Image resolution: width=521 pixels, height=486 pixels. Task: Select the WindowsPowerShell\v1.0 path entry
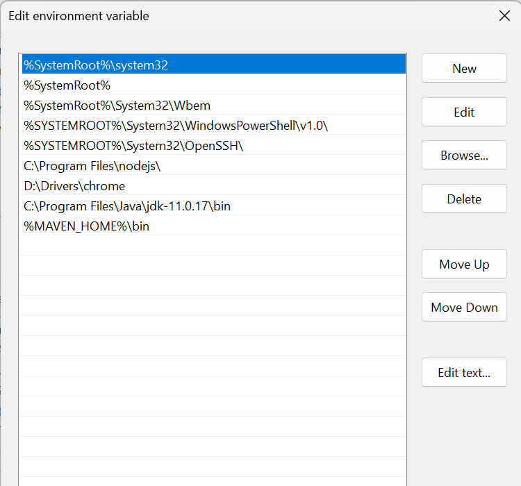175,126
